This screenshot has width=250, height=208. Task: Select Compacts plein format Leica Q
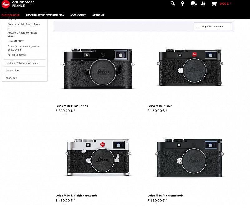coord(24,26)
